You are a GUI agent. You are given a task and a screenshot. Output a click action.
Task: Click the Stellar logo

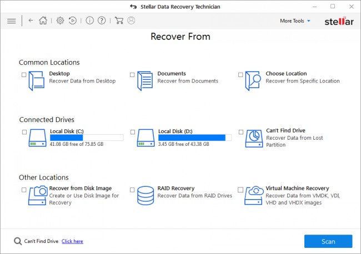point(339,22)
